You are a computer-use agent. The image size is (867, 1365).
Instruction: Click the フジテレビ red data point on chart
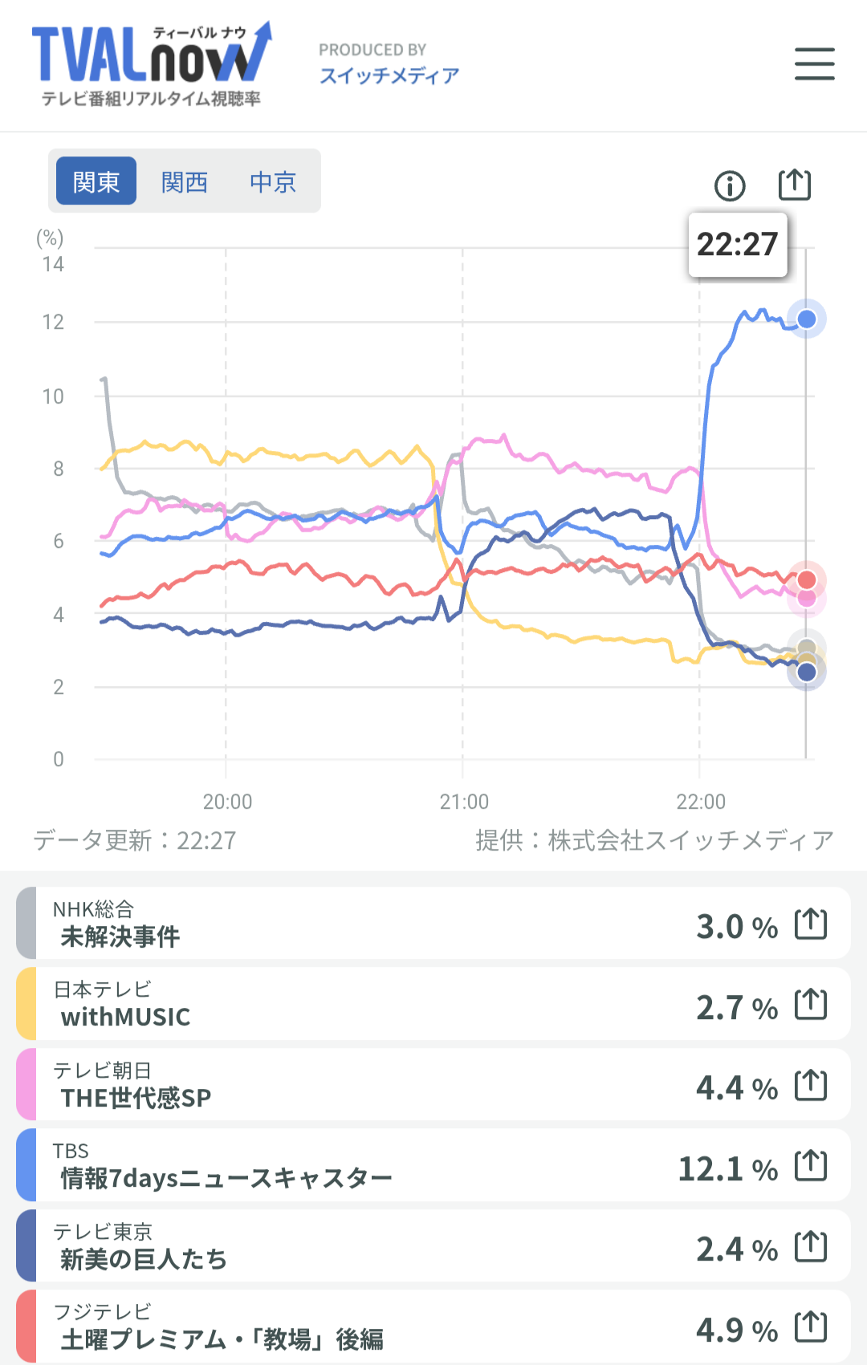[807, 579]
